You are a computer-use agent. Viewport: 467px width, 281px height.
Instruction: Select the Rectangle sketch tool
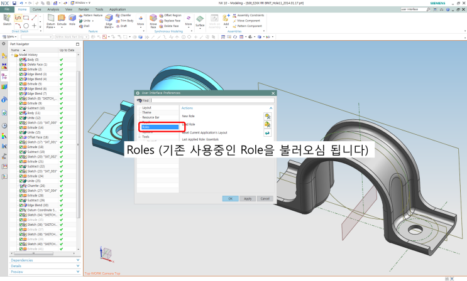point(26,18)
